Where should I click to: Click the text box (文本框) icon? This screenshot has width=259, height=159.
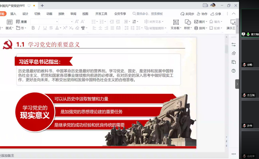tap(175, 22)
